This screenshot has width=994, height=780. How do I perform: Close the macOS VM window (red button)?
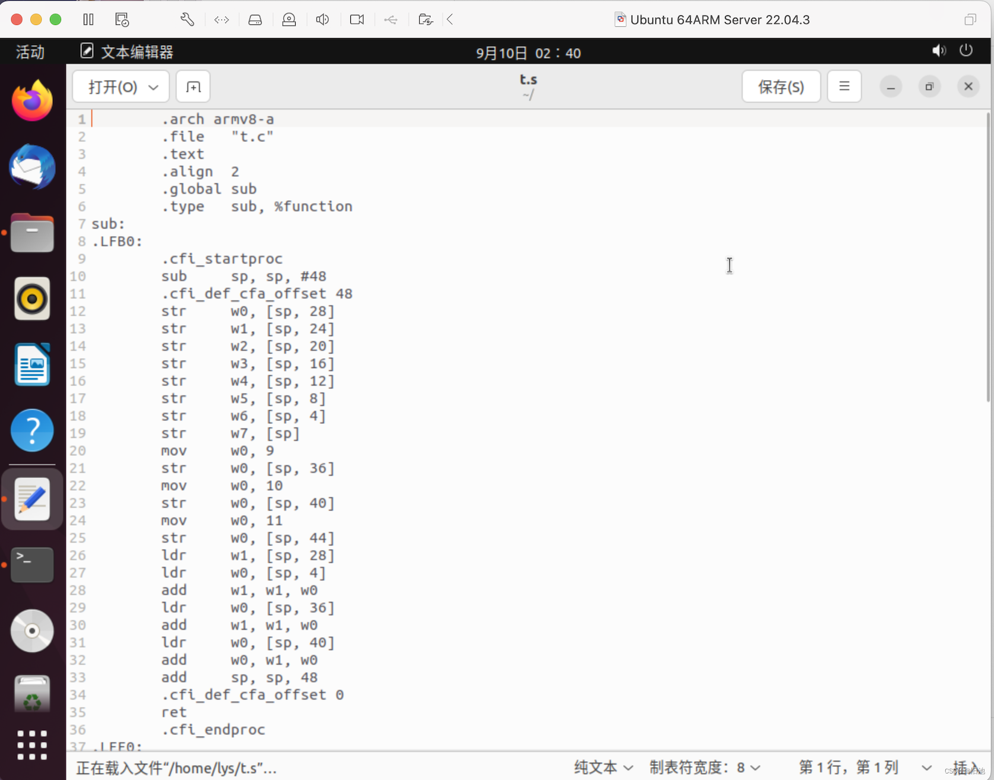pos(17,20)
